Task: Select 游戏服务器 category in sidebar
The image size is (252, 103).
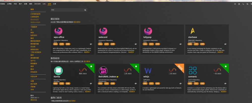Action: click(35, 58)
